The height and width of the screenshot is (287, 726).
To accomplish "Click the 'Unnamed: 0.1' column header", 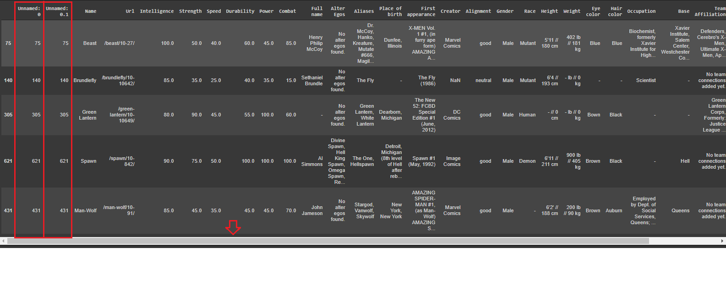I will click(x=57, y=11).
